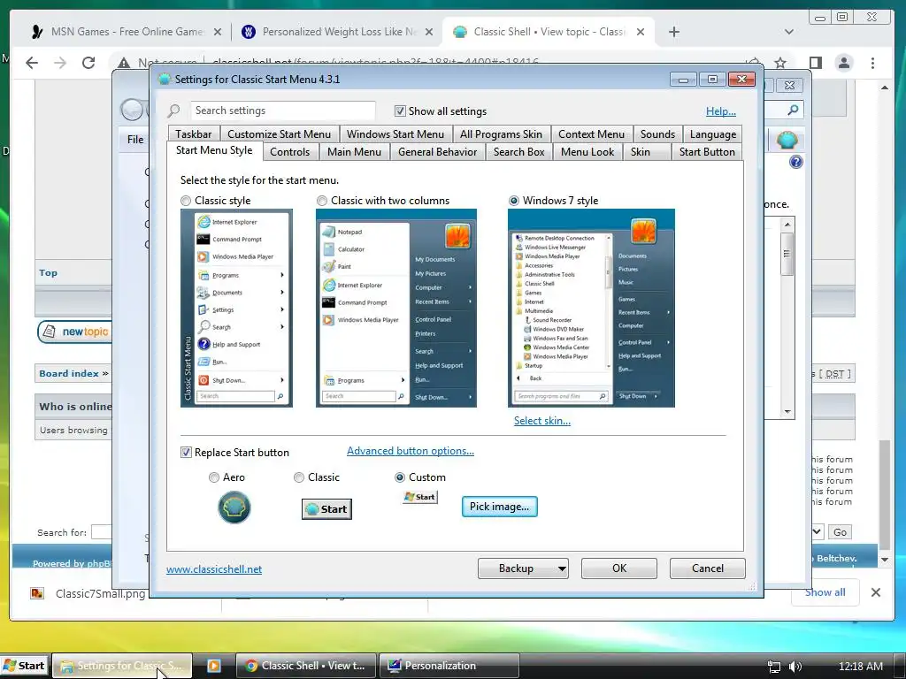Select the Classic style radio button
The width and height of the screenshot is (906, 679).
(186, 201)
